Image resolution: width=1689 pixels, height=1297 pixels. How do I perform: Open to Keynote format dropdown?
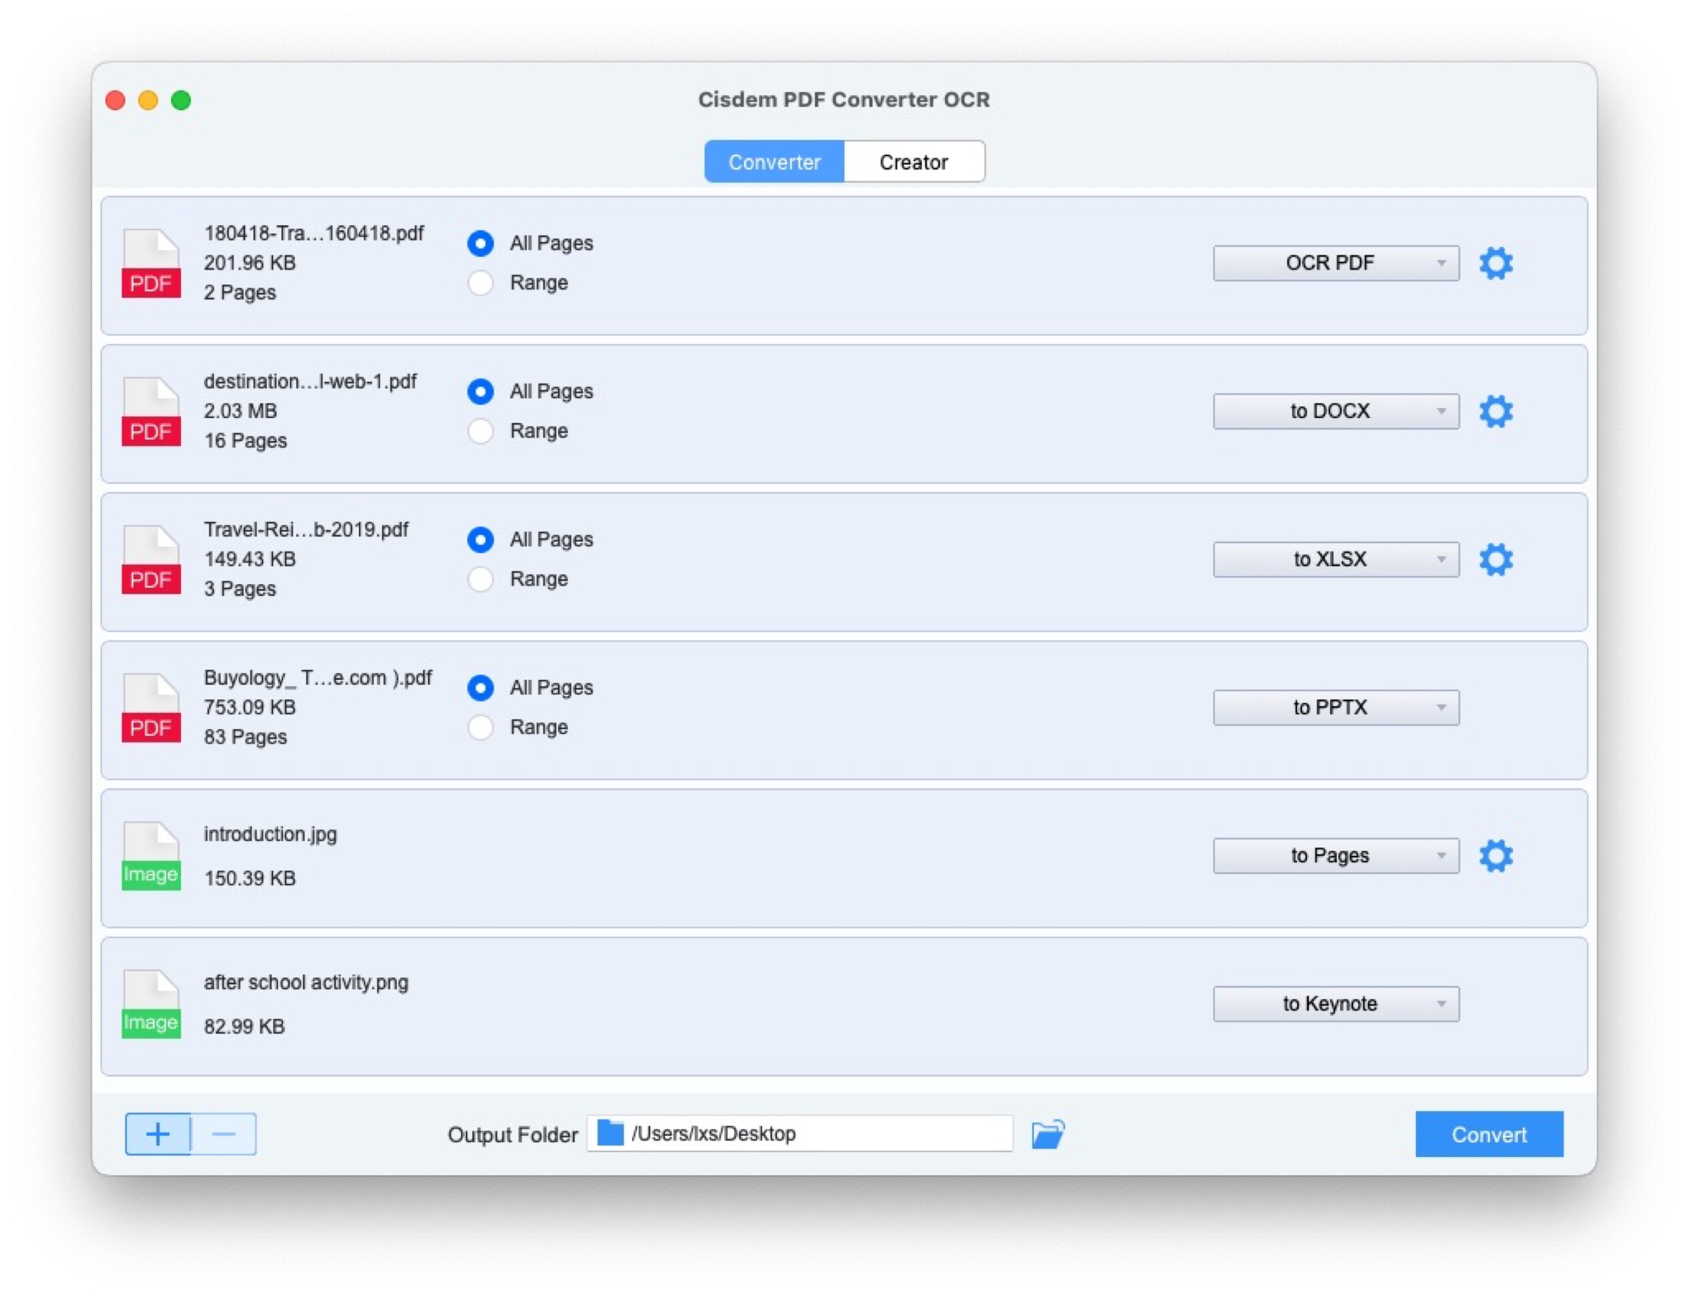click(1335, 1003)
